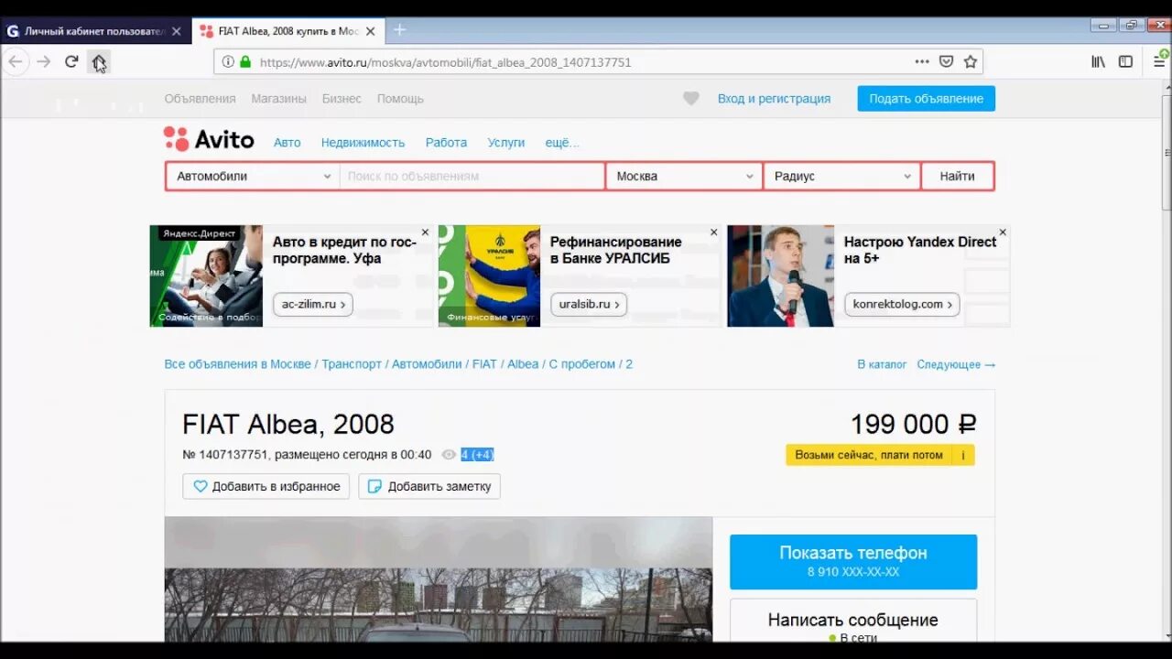Image resolution: width=1172 pixels, height=659 pixels.
Task: Expand ещё… categories list
Action: click(562, 143)
